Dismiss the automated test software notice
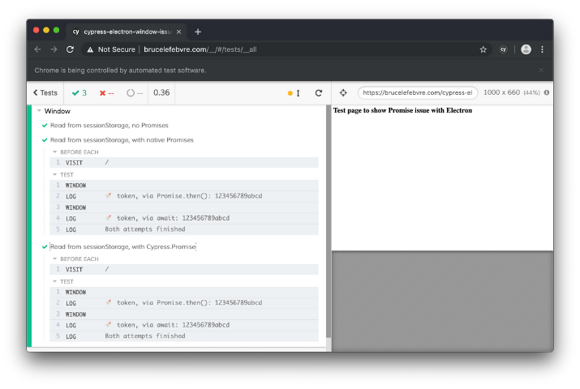This screenshot has height=389, width=580. tap(541, 71)
